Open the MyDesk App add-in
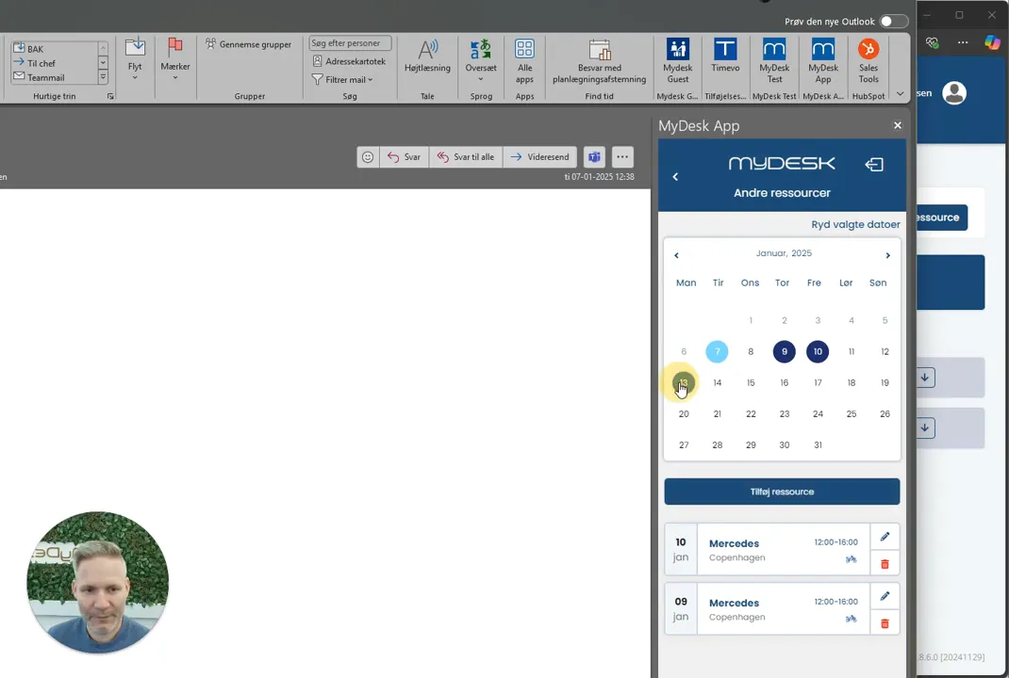This screenshot has width=1009, height=678. tap(823, 61)
